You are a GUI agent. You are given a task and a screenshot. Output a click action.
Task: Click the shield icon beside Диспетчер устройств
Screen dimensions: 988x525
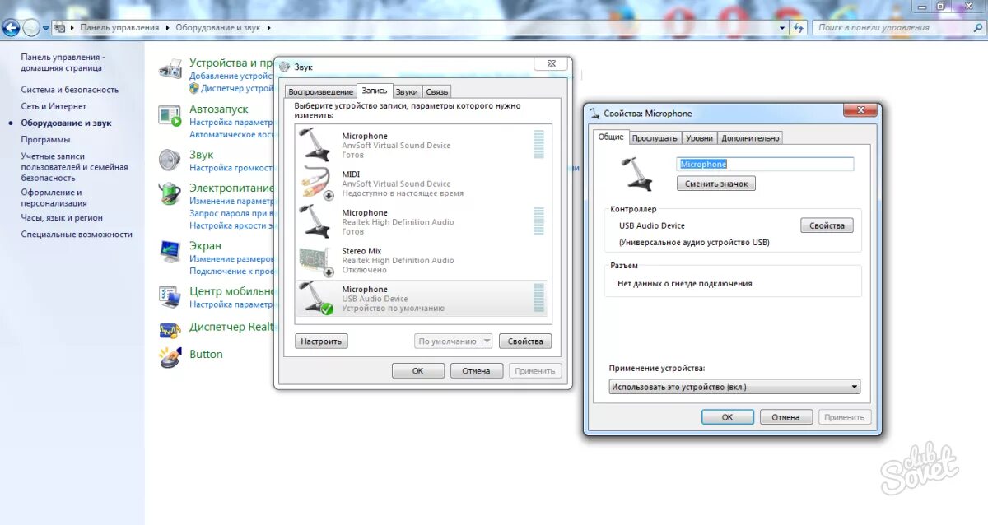point(193,88)
